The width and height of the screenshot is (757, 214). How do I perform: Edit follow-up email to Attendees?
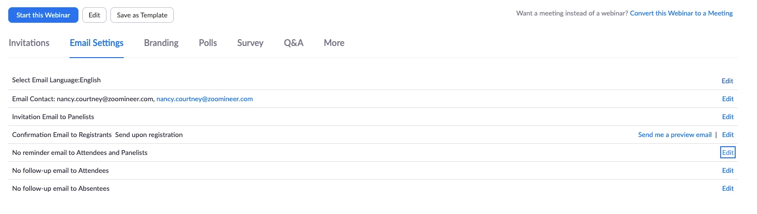click(727, 170)
